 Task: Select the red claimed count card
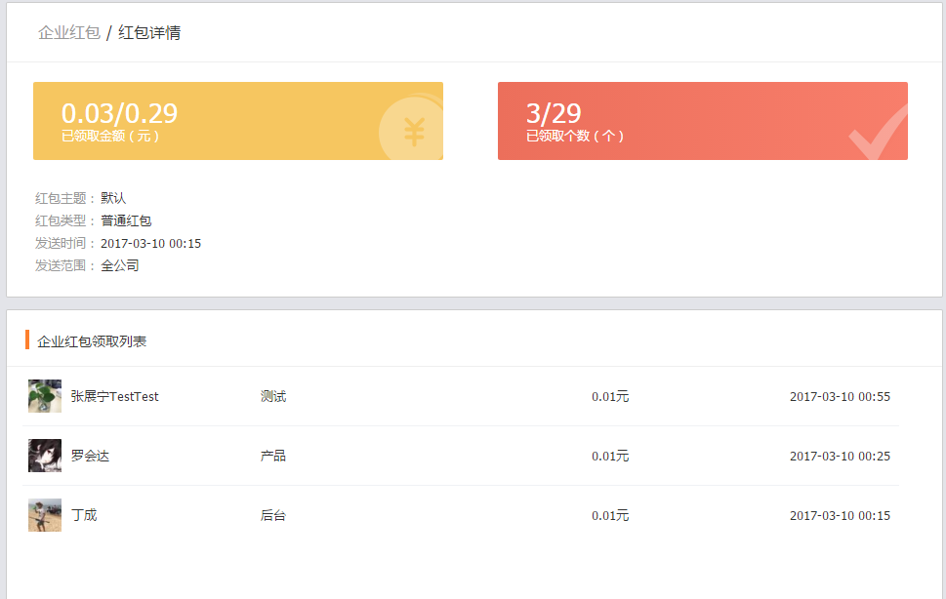pyautogui.click(x=703, y=121)
